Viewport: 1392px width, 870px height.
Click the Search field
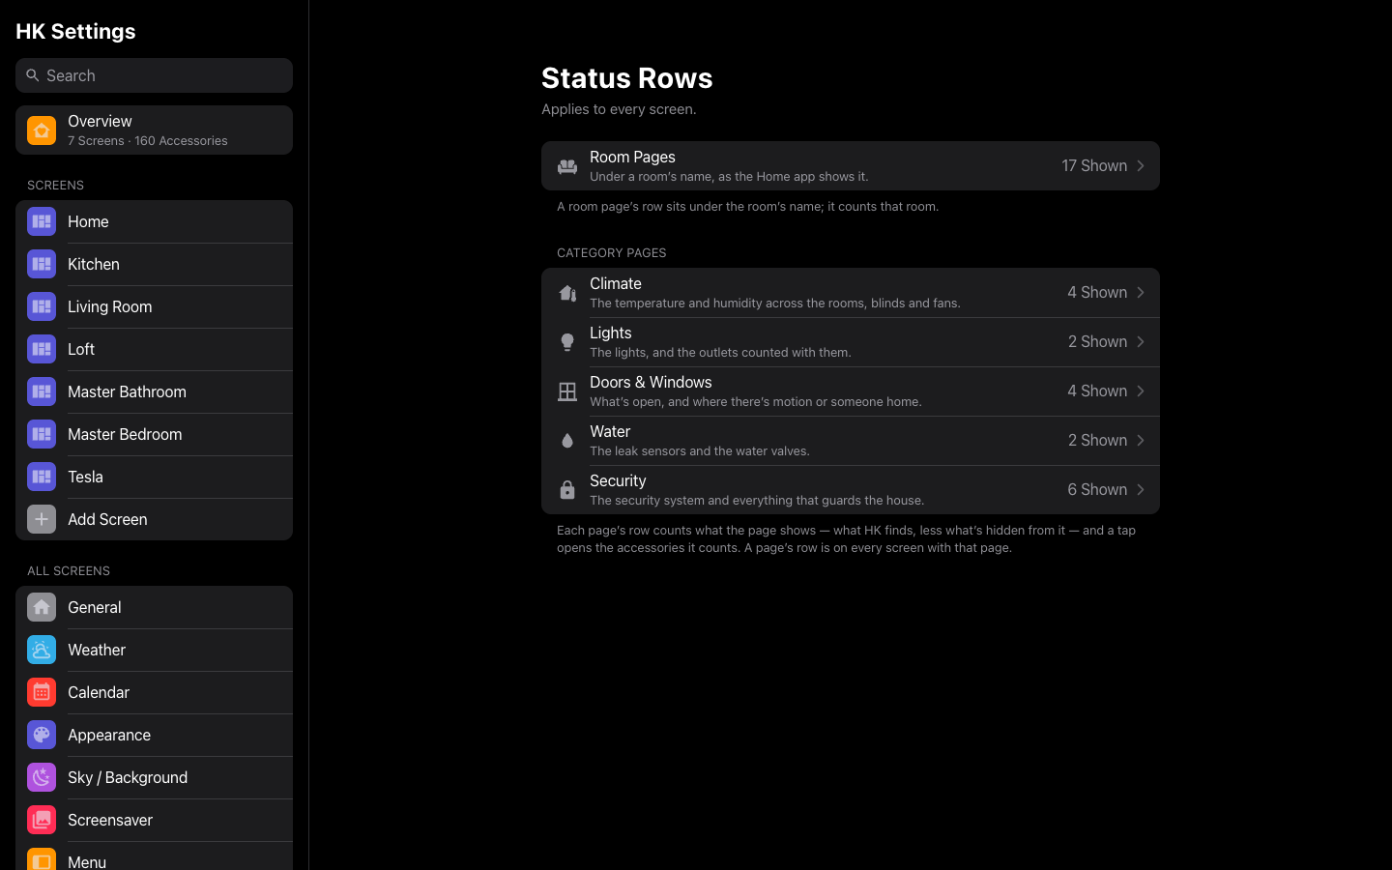click(154, 75)
